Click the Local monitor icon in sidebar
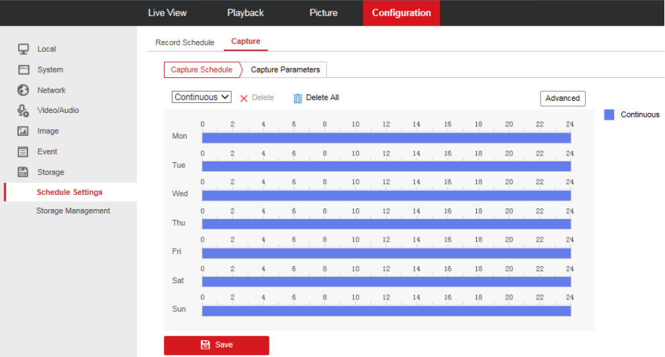Viewport: 665px width, 357px height. pos(24,49)
